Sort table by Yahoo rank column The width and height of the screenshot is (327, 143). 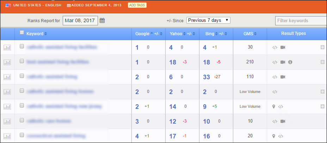click(x=178, y=34)
